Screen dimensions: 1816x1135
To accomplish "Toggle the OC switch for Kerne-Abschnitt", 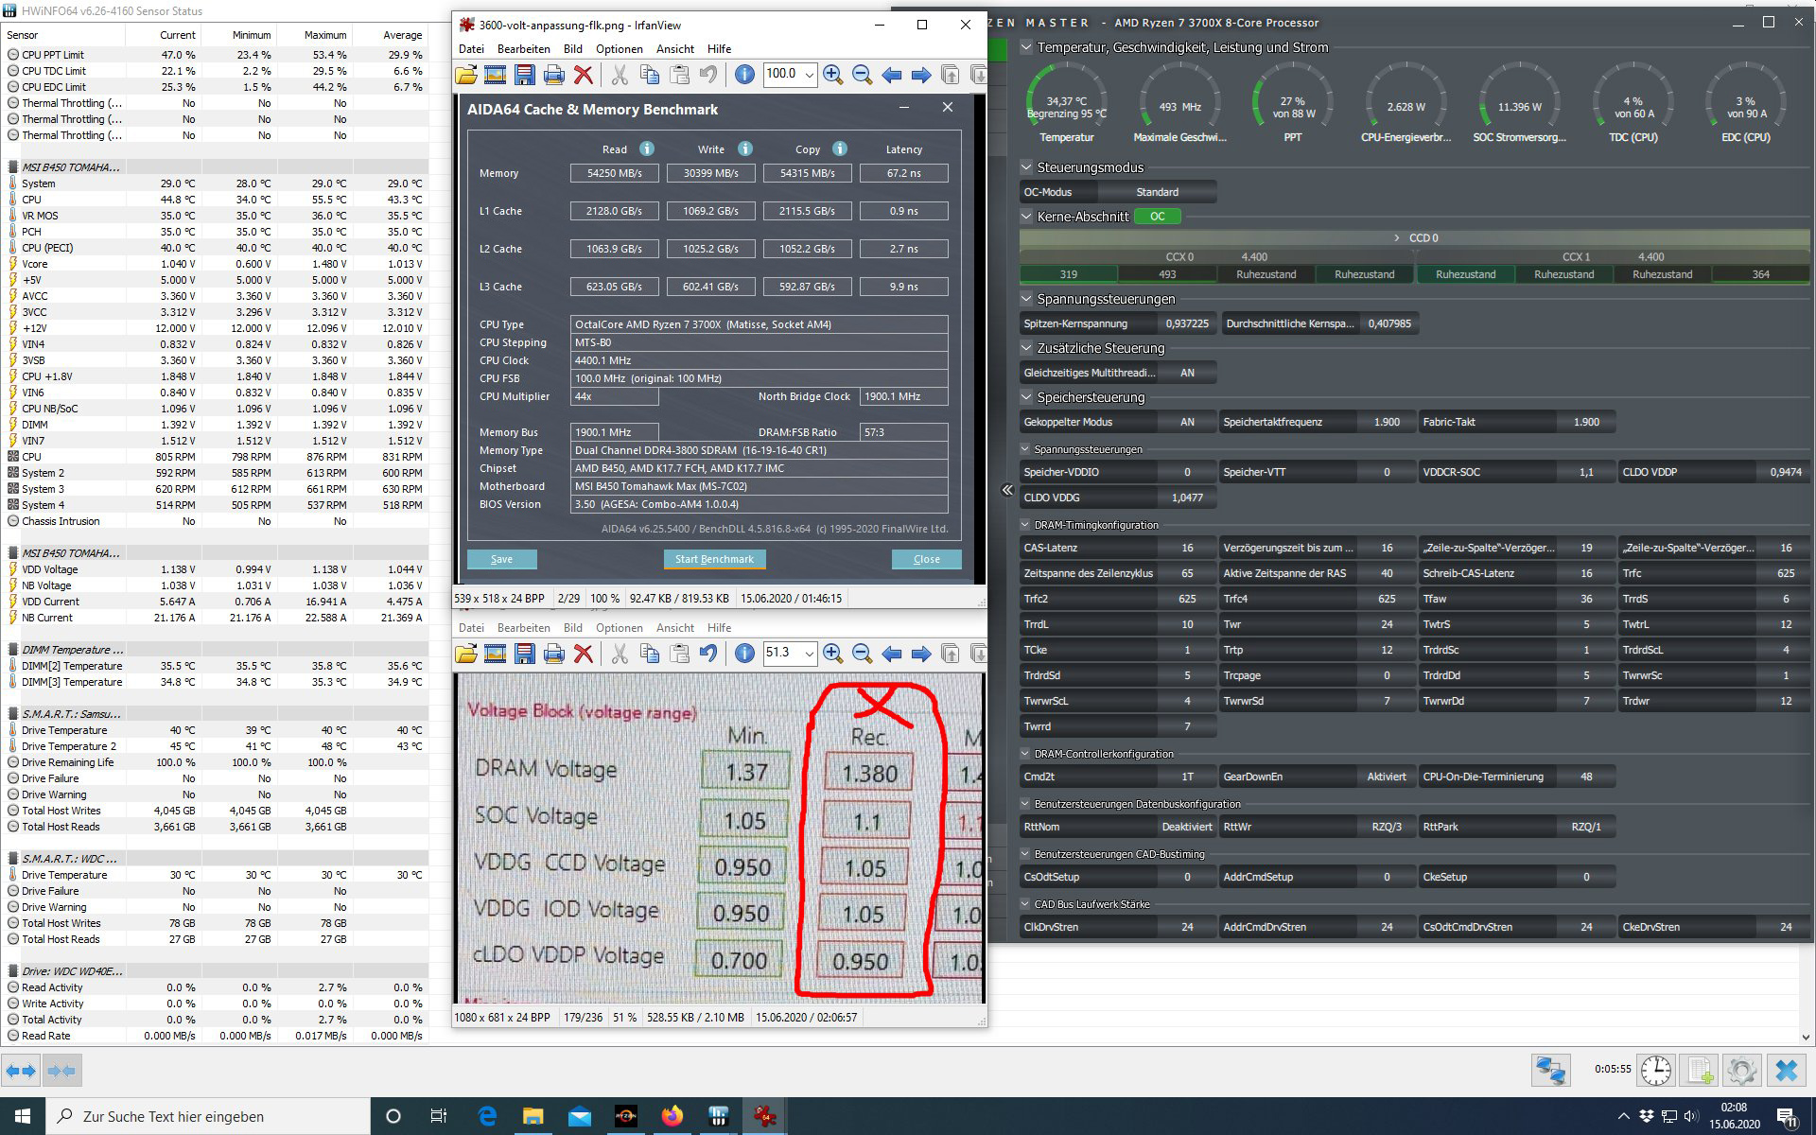I will [1157, 217].
